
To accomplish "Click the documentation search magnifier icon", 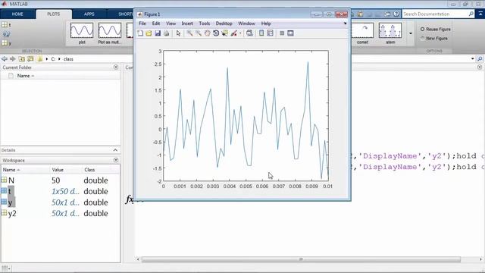I will 471,14.
